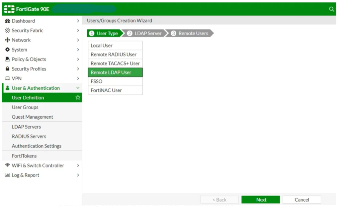This screenshot has width=340, height=208.
Task: Expand the Network menu chevron
Action: (x=78, y=40)
